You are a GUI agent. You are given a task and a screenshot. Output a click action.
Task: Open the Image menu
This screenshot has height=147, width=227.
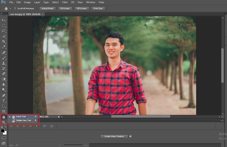[x=27, y=2]
